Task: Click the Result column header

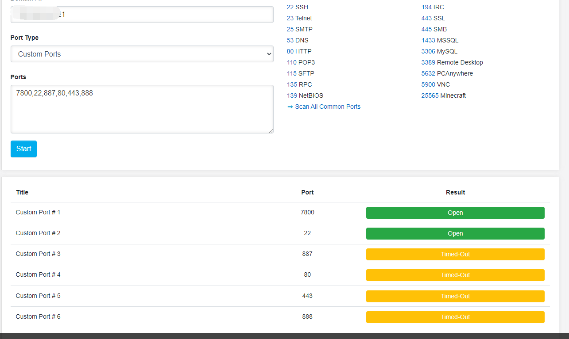Action: tap(455, 192)
